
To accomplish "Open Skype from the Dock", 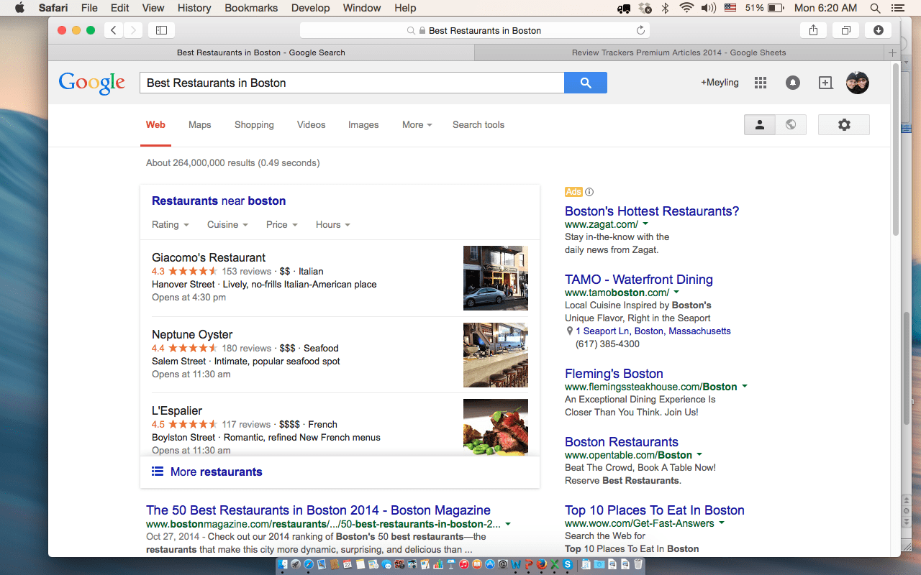I will pos(568,565).
